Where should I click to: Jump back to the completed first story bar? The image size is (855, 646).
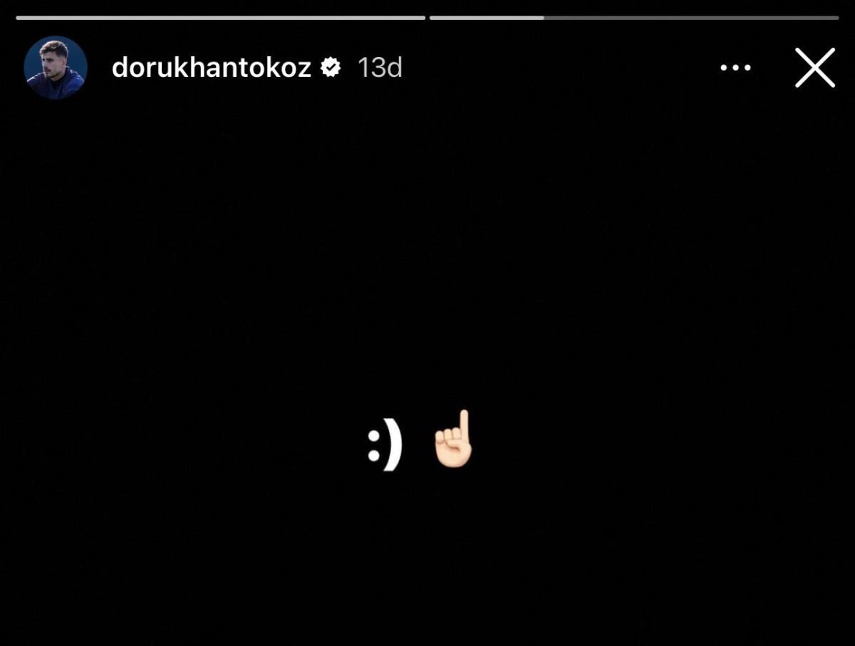click(x=220, y=18)
